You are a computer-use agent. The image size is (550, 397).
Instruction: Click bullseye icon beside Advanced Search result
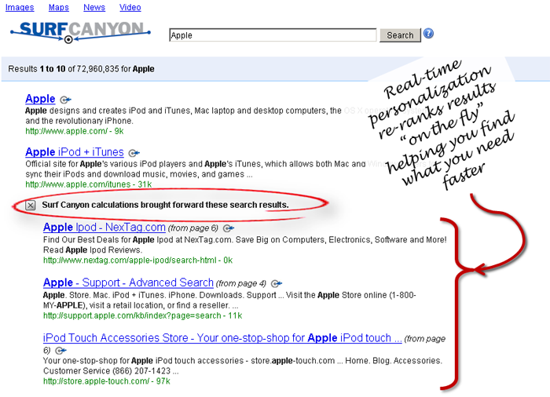click(x=277, y=283)
